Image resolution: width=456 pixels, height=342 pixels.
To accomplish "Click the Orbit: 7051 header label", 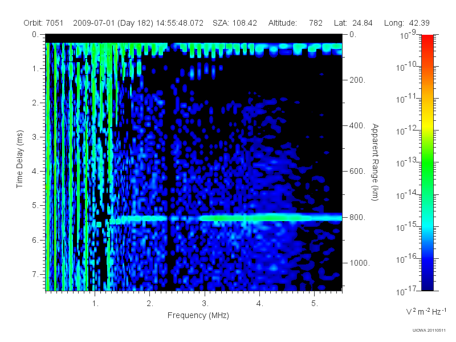I will [43, 23].
